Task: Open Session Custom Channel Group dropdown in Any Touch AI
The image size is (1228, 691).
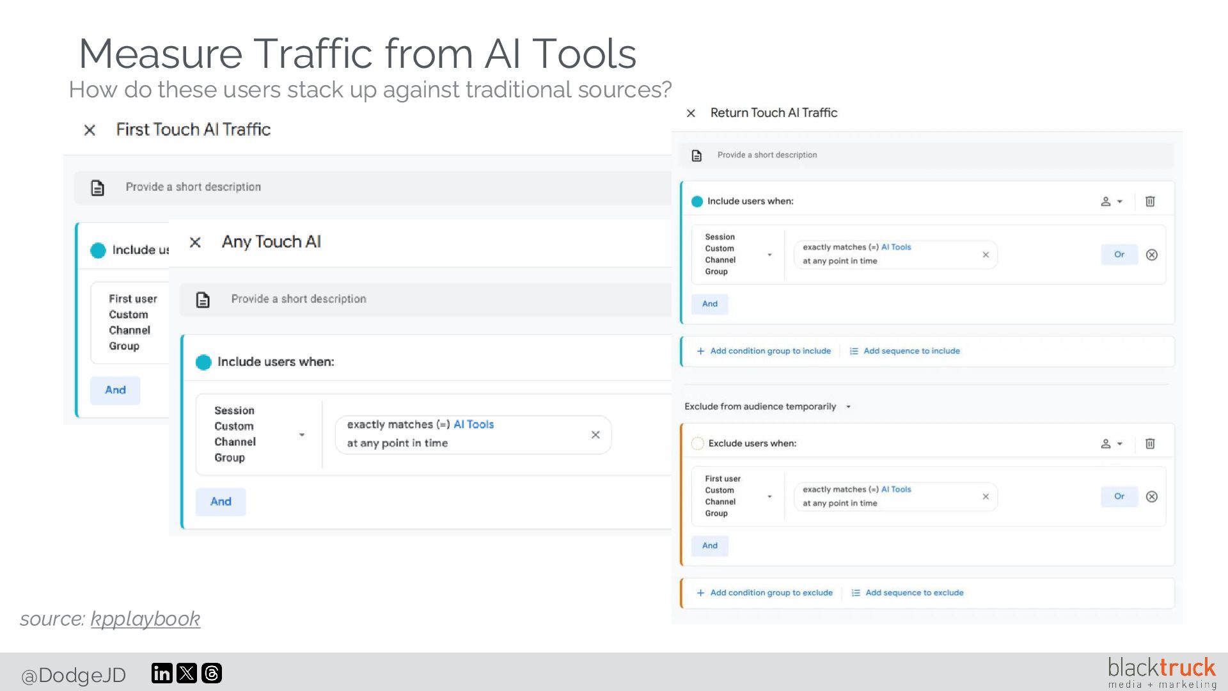Action: (x=302, y=435)
